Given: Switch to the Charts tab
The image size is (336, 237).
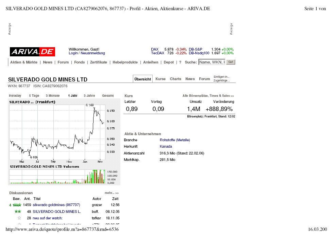Looking at the screenshot, I should [x=175, y=79].
